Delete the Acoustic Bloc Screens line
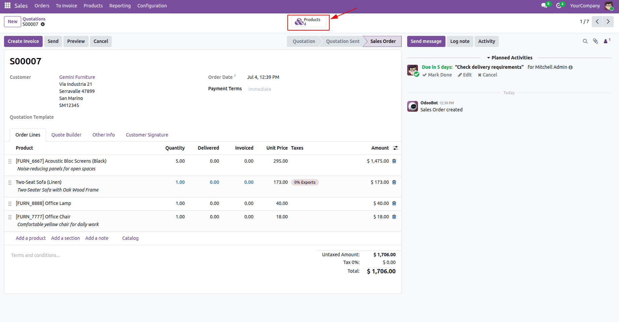This screenshot has width=619, height=322. click(x=394, y=161)
